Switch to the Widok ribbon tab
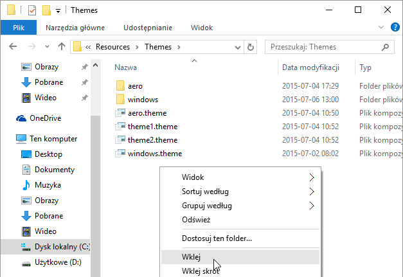This screenshot has width=403, height=277. point(202,28)
